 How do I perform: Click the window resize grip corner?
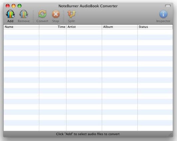tap(171, 135)
